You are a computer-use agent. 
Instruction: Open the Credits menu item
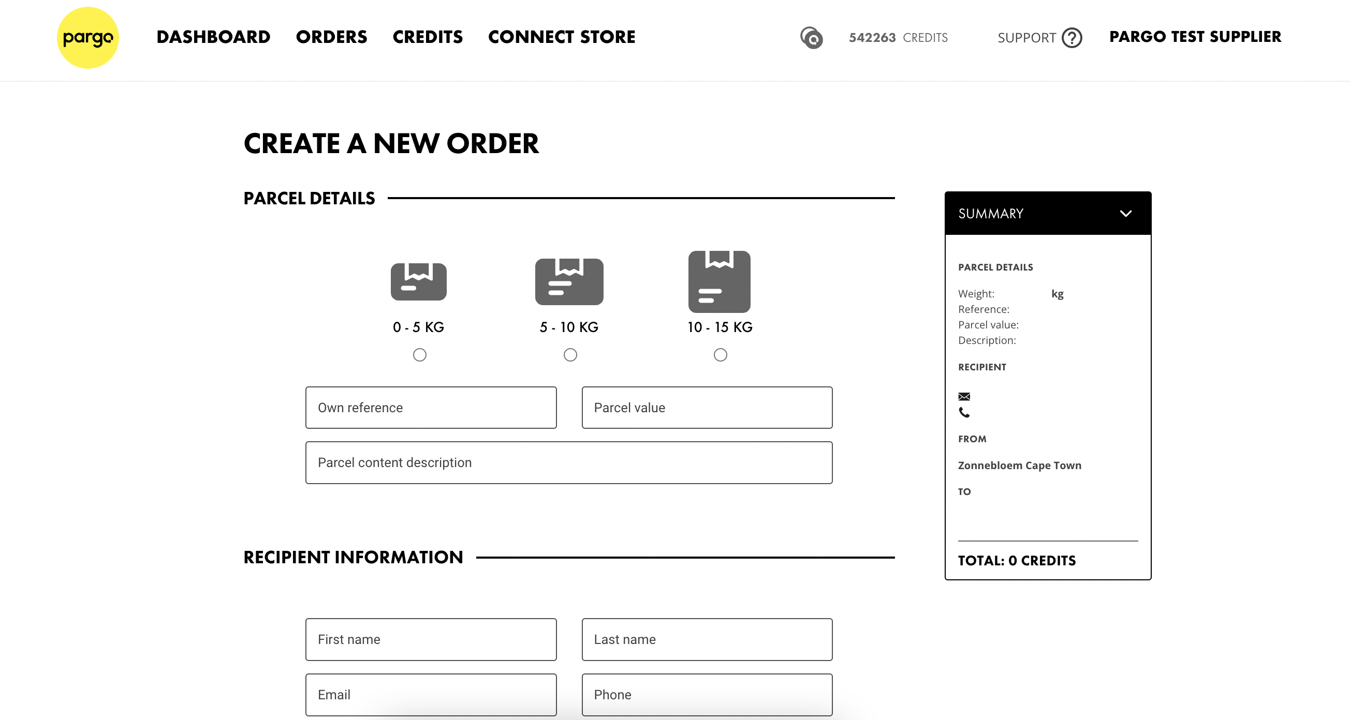[428, 37]
